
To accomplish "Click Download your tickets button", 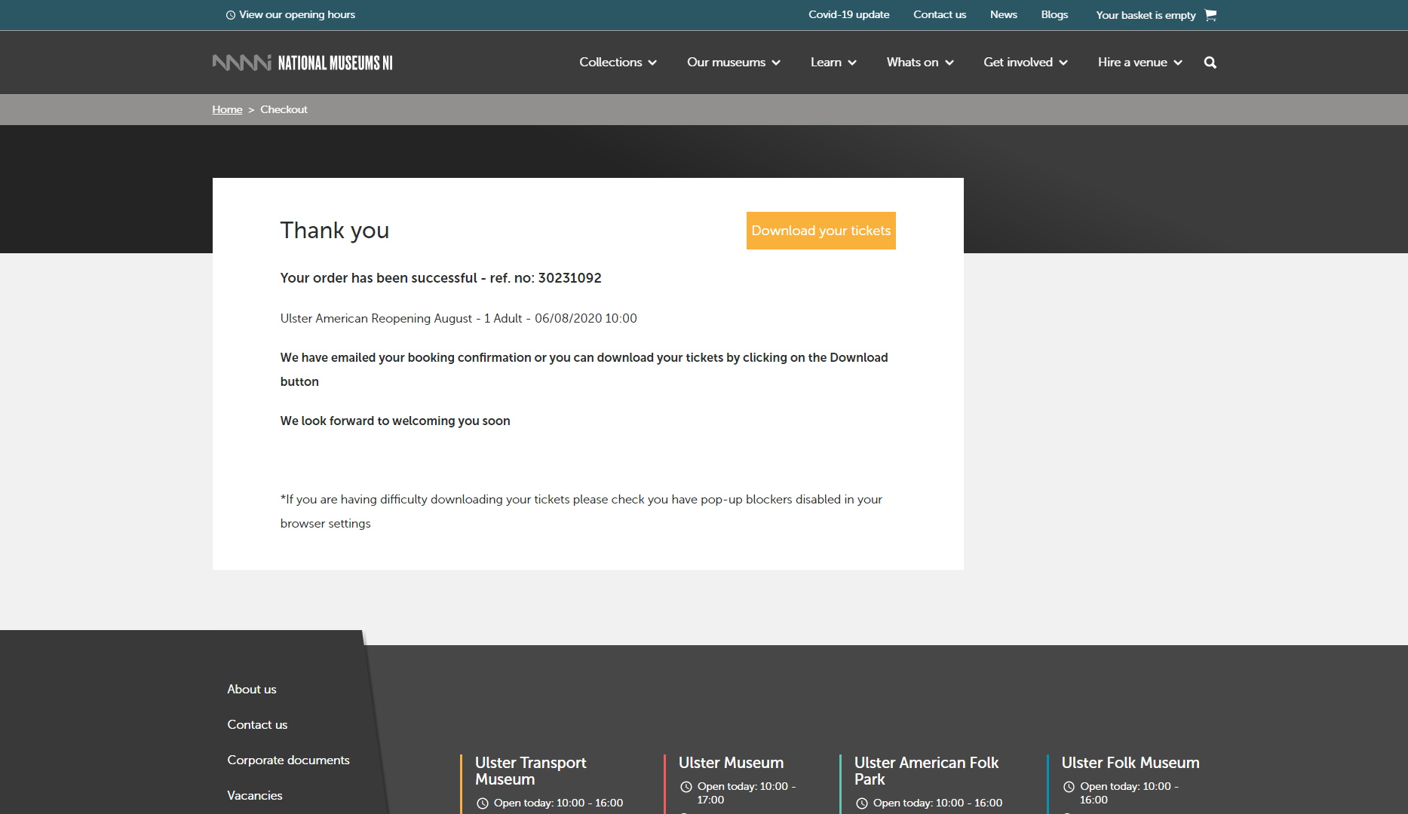I will [821, 231].
